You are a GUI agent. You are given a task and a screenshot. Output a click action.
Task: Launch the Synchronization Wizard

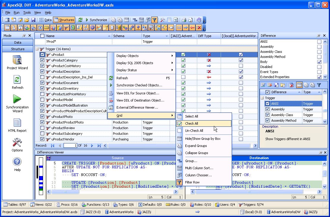click(x=17, y=99)
